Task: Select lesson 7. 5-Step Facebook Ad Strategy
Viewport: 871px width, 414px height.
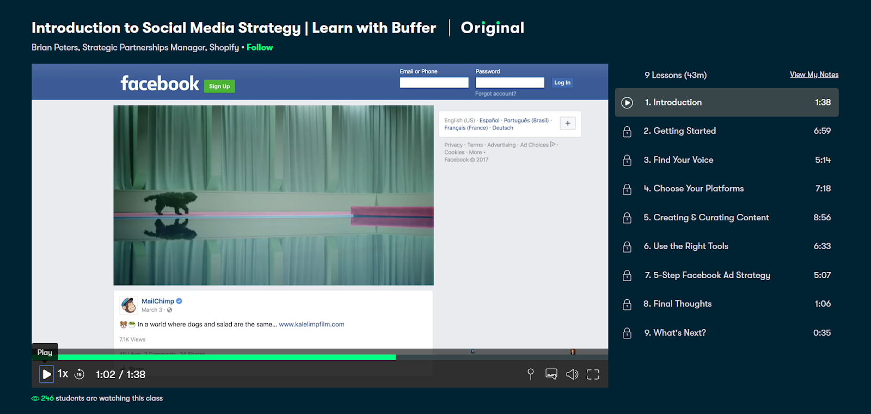Action: pos(727,275)
